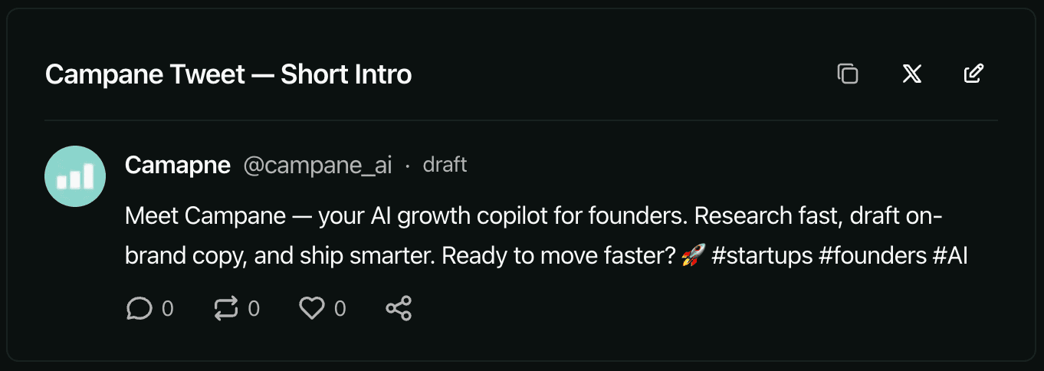The image size is (1044, 371).
Task: Click the rocket emoji in the tweet
Action: coord(693,256)
